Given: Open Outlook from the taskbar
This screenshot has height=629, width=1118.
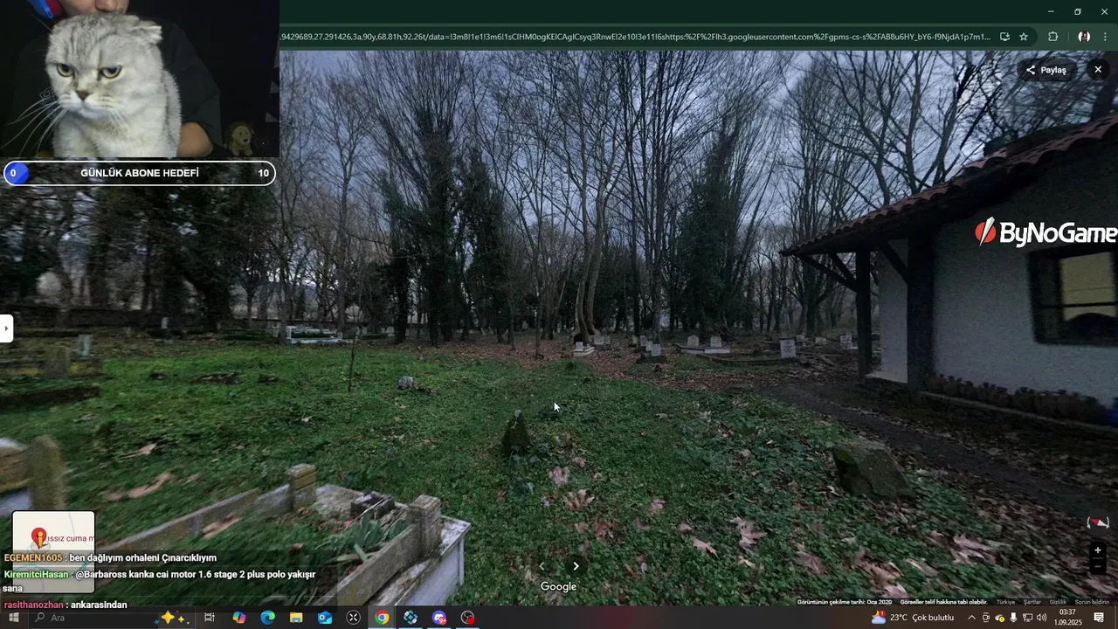Looking at the screenshot, I should [x=325, y=618].
